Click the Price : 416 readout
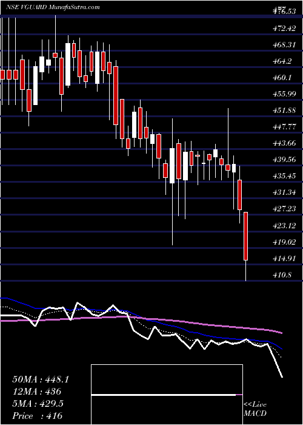303x425 pixels. [37, 416]
